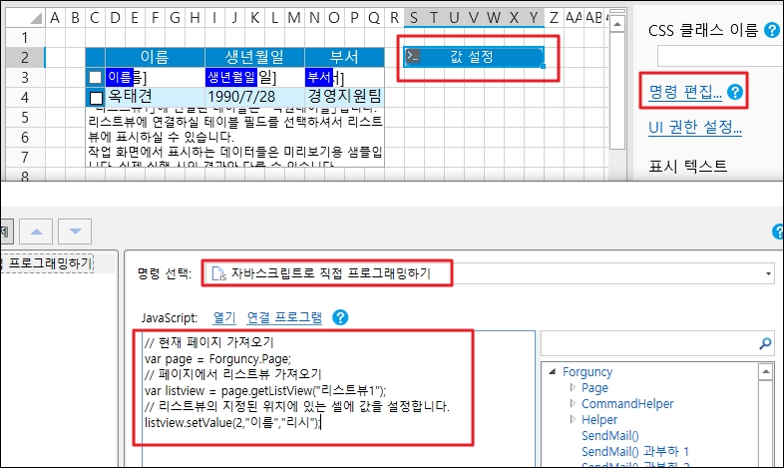Click the 열기 link beside JavaScript
Image resolution: width=784 pixels, height=468 pixels.
tap(224, 317)
